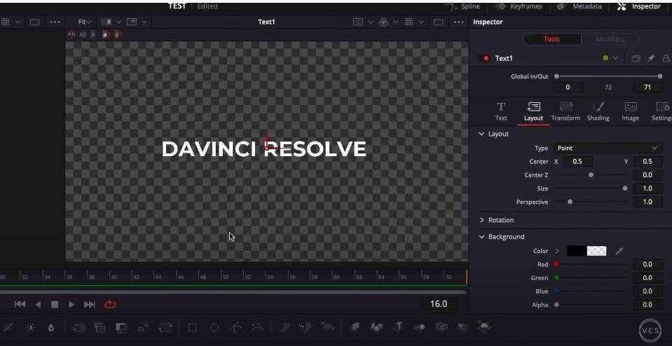The width and height of the screenshot is (672, 346).
Task: Play forward in the transport controls
Action: [71, 305]
